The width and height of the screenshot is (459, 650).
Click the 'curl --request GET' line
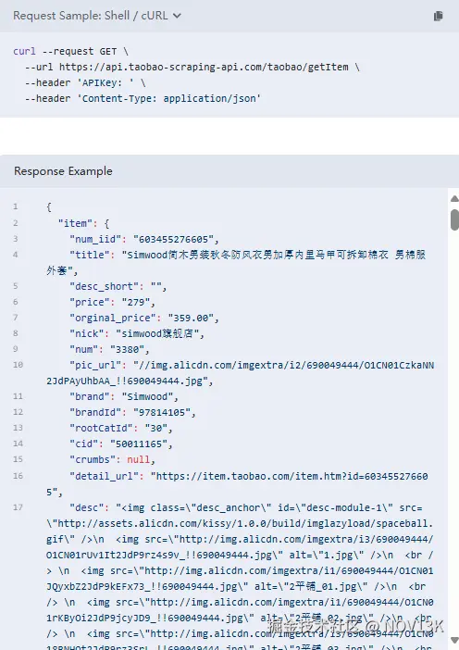(71, 52)
